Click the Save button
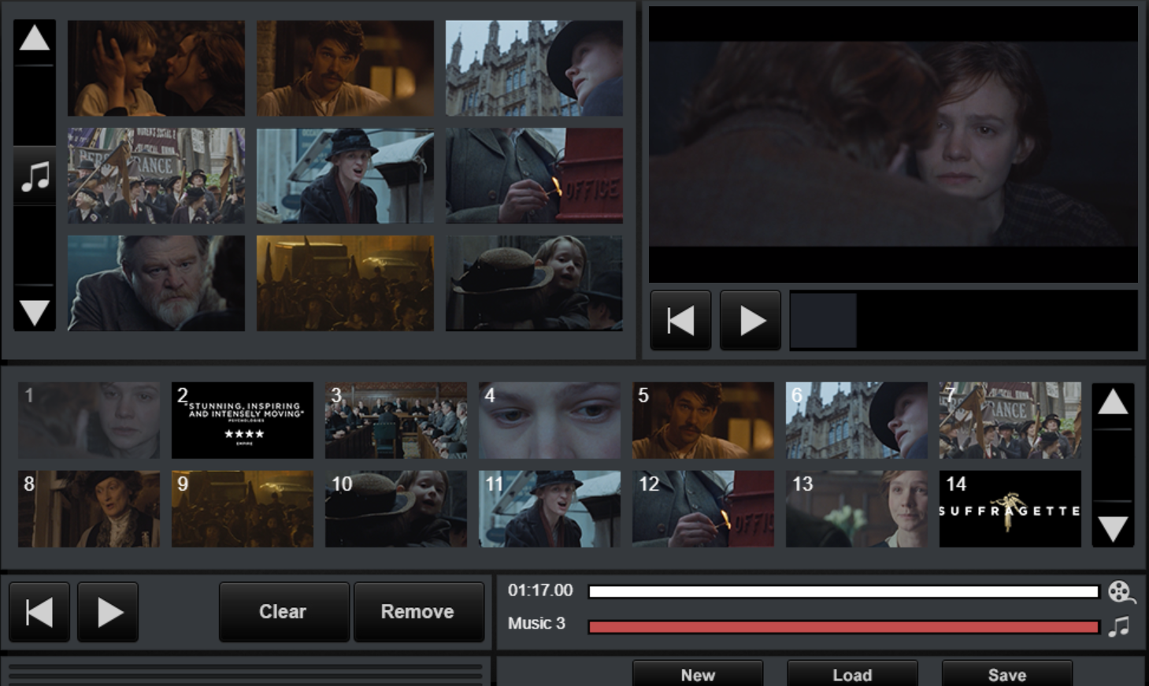 1007,674
